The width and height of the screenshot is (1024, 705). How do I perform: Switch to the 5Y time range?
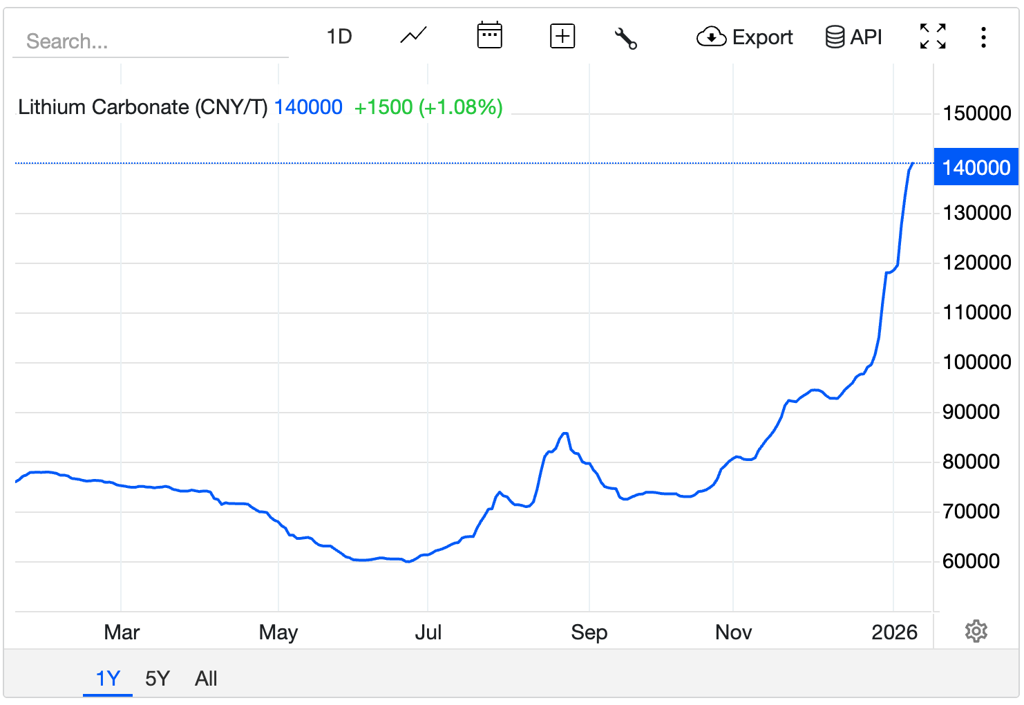pos(158,679)
